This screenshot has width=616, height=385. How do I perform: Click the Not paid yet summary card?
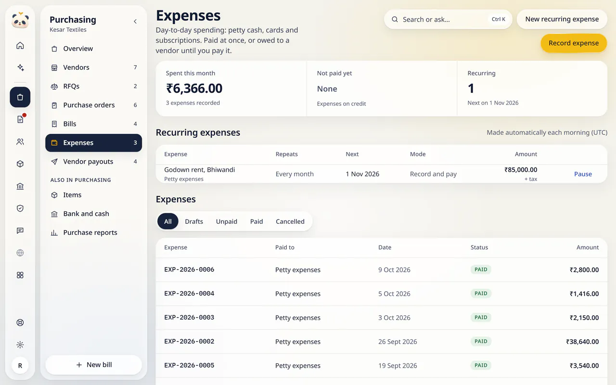click(x=382, y=89)
